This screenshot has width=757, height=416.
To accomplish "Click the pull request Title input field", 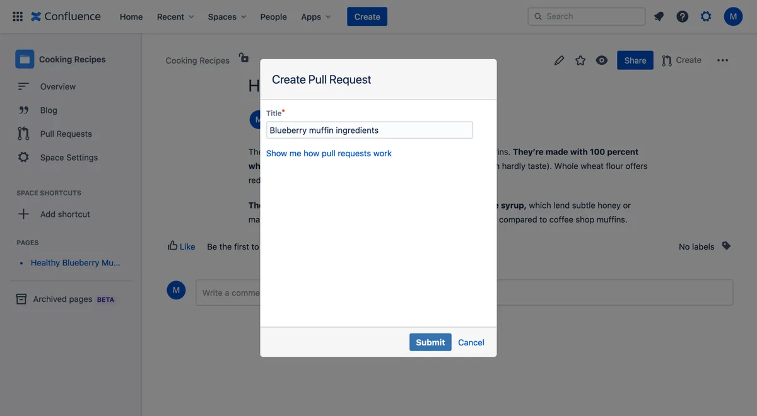I will tap(369, 130).
